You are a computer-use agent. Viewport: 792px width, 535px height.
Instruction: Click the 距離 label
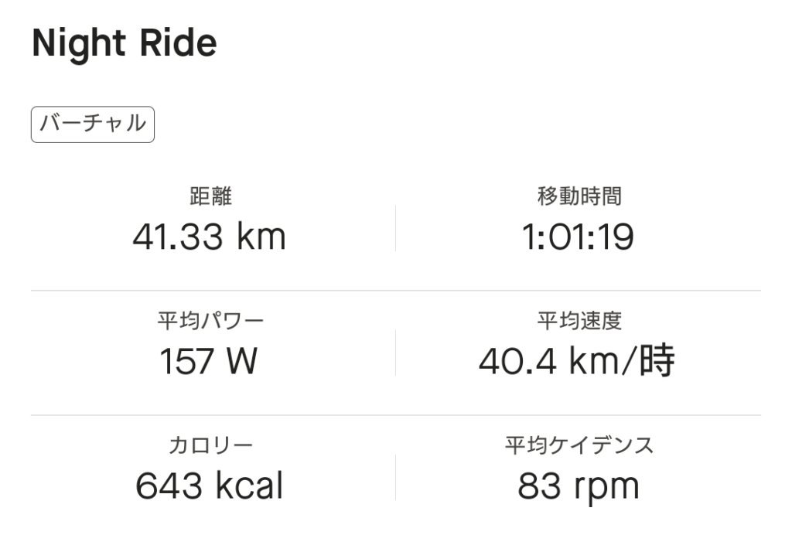coord(210,196)
